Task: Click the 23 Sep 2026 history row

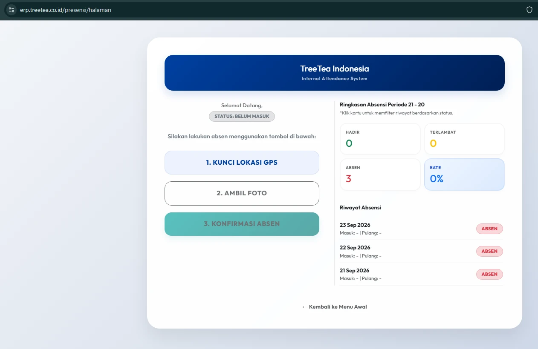Action: tap(421, 229)
